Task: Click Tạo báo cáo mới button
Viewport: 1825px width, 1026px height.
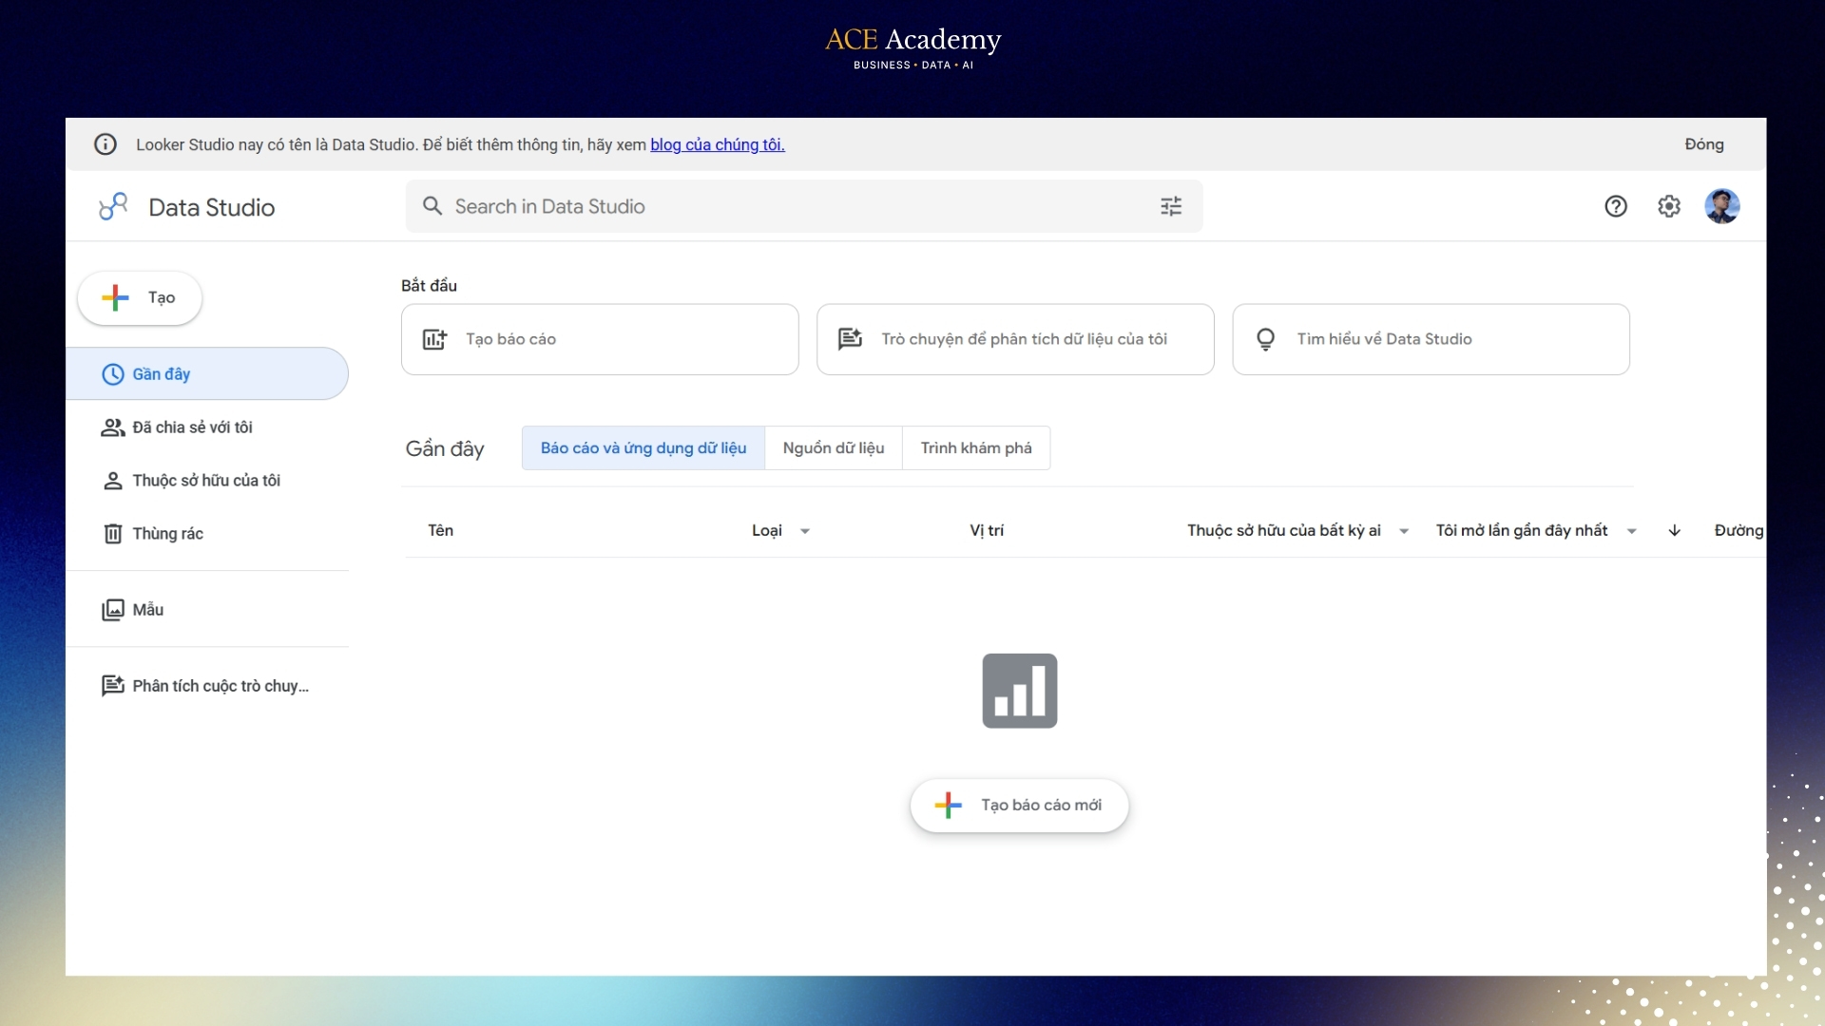Action: [1020, 806]
